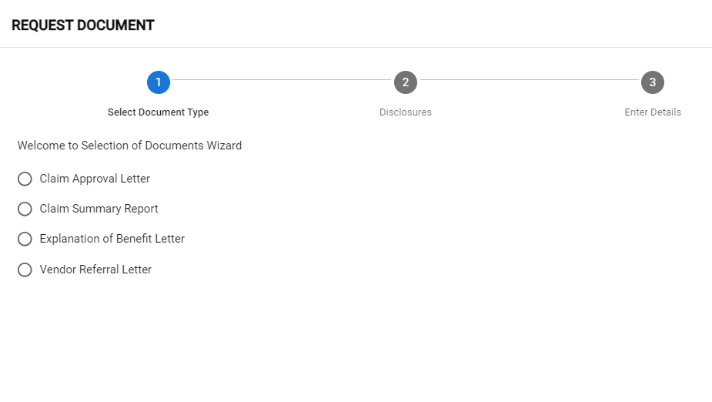Click the step 2 circle icon

click(x=406, y=82)
